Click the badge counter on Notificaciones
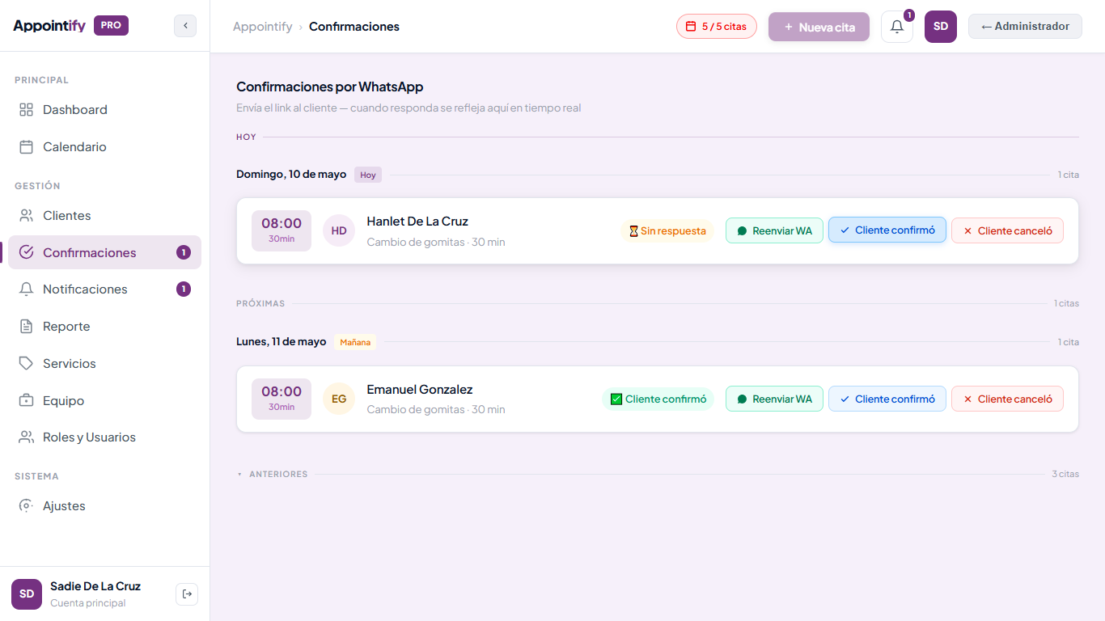The width and height of the screenshot is (1105, 621). pyautogui.click(x=184, y=289)
